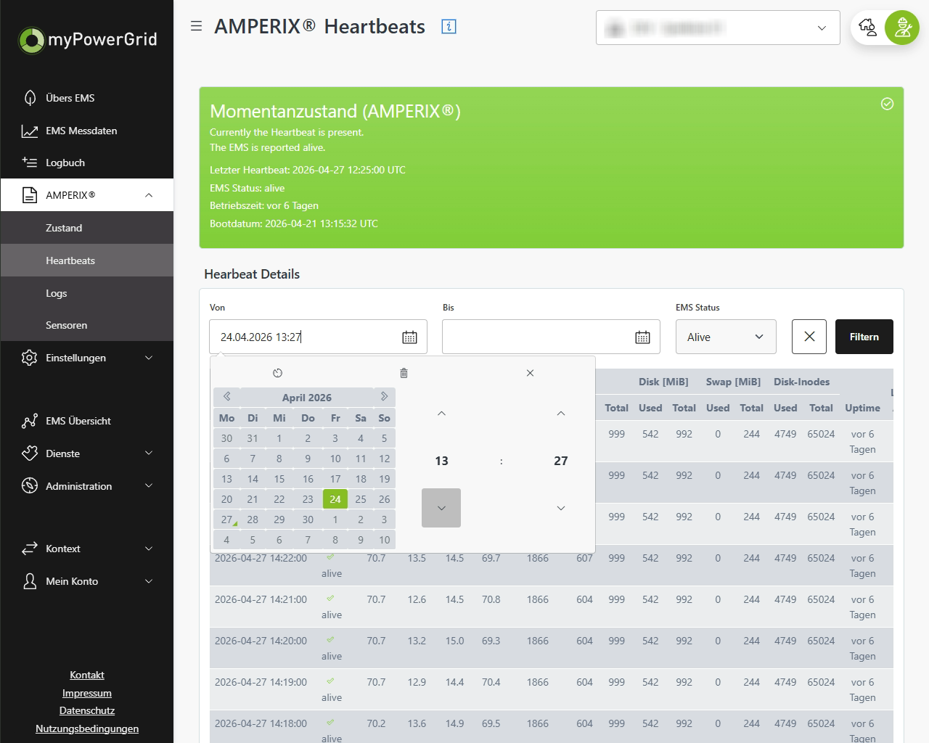
Task: Select April 15 in the calendar
Action: tap(279, 479)
